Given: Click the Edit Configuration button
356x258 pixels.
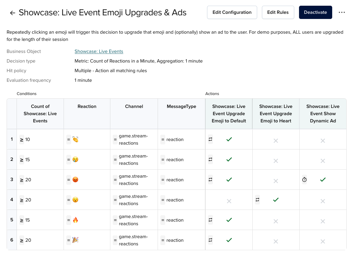Looking at the screenshot, I should [232, 12].
